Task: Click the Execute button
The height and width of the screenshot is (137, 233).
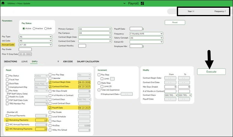Action: point(211,71)
